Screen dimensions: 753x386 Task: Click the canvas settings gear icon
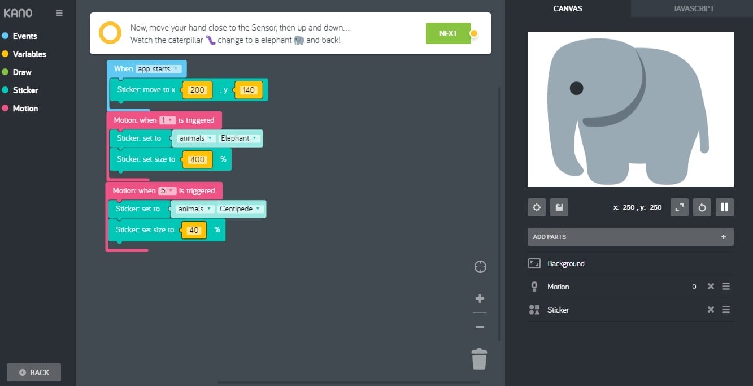coord(537,207)
